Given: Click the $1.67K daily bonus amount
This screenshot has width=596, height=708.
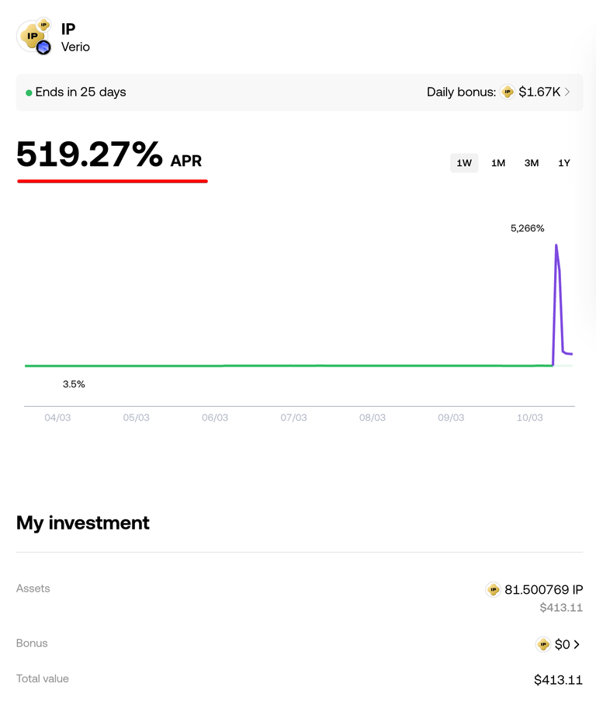Looking at the screenshot, I should [x=539, y=92].
